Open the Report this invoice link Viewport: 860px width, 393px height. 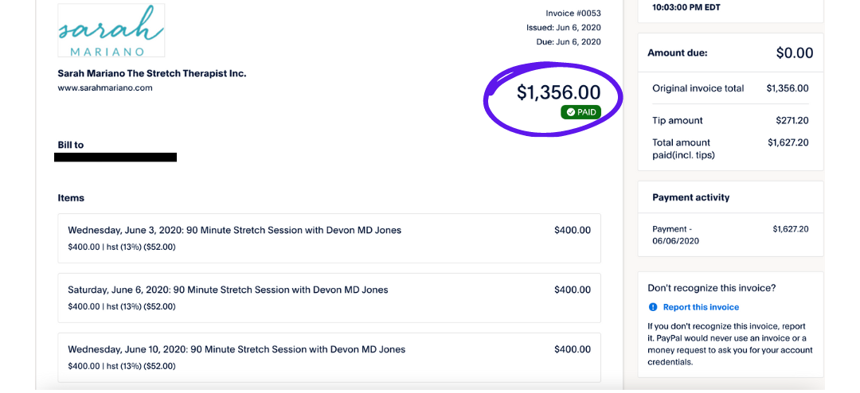(x=701, y=307)
